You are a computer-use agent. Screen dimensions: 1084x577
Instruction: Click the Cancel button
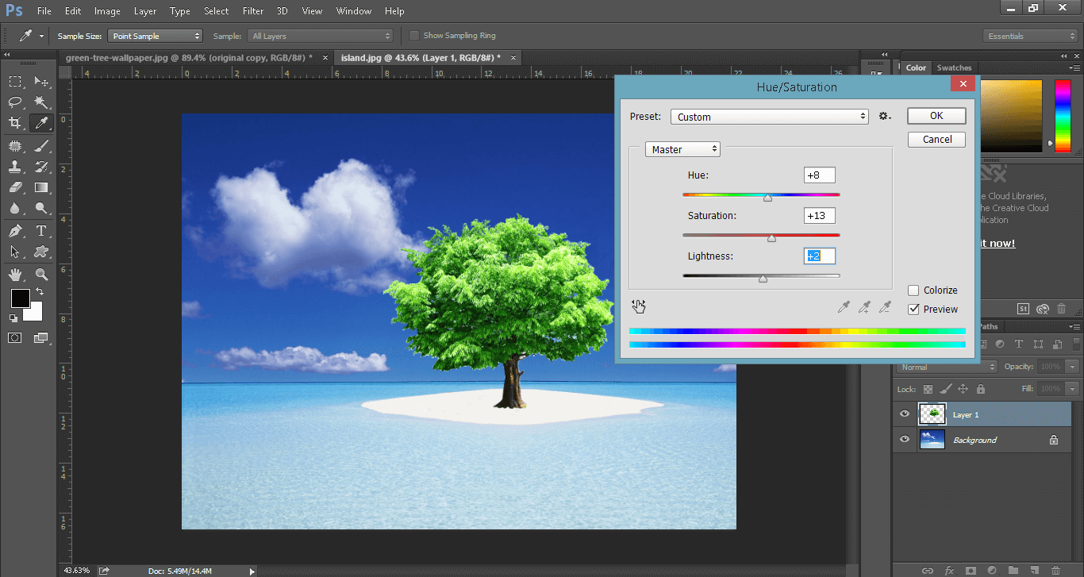936,140
